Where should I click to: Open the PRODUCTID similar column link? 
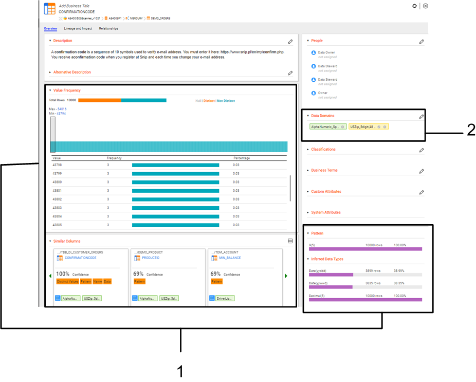pos(151,258)
